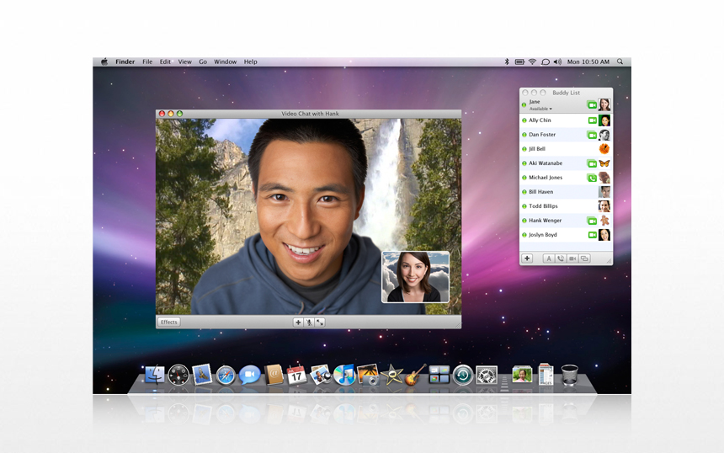724x453 pixels.
Task: Open the Window menu
Action: (x=225, y=61)
